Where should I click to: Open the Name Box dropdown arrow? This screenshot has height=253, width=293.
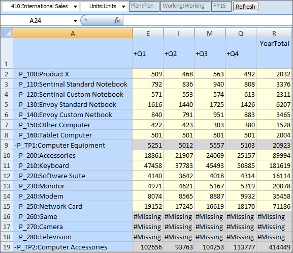[75, 20]
